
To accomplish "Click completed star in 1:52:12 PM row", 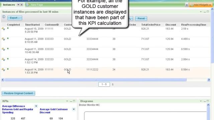I will pyautogui.click(x=8, y=59).
